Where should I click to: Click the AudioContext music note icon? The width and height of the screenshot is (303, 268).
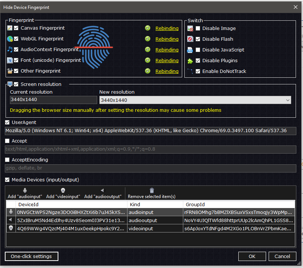[x=10, y=50]
